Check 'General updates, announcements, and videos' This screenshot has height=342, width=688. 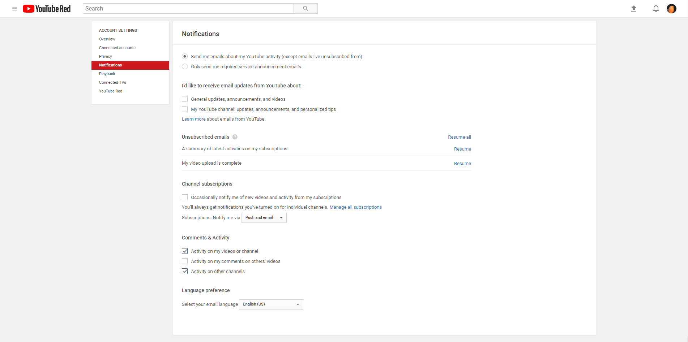[185, 99]
